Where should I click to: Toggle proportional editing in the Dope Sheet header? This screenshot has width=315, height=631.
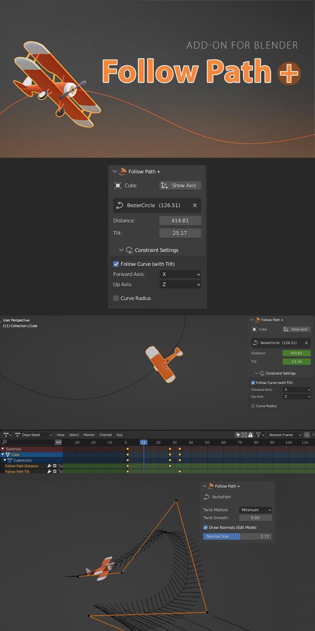coord(307,435)
